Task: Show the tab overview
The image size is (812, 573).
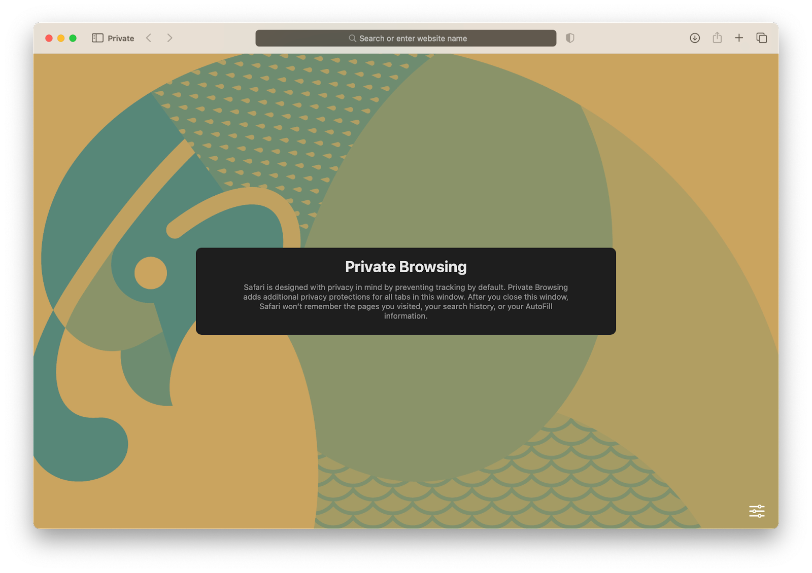Action: tap(761, 38)
